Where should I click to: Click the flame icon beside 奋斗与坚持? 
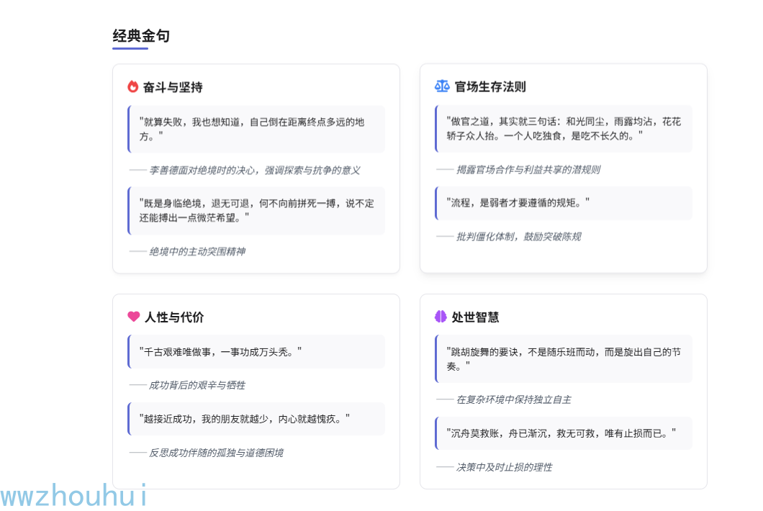pos(133,86)
